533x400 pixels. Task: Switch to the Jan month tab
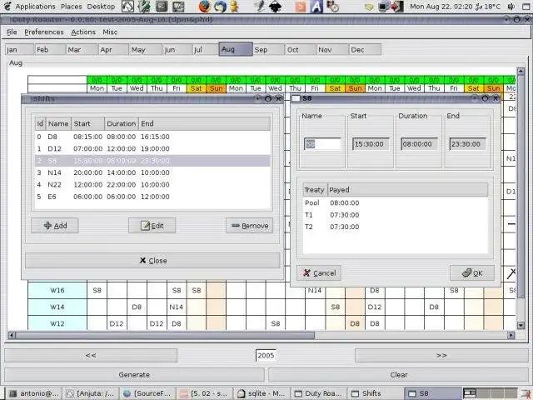click(19, 50)
